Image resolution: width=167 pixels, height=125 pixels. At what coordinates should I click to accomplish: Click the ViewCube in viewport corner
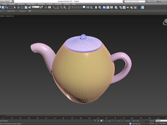(165, 22)
